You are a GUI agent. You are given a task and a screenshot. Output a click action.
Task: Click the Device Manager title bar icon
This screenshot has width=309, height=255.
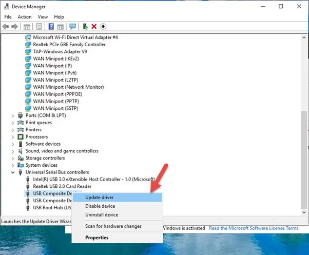coord(7,7)
